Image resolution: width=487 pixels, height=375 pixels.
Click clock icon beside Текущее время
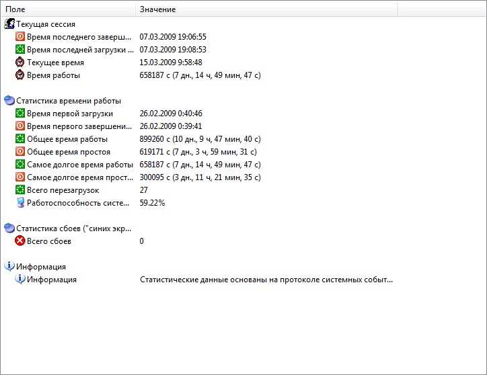point(20,62)
